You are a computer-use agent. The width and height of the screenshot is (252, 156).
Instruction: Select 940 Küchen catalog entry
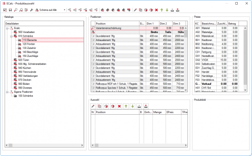(24, 68)
